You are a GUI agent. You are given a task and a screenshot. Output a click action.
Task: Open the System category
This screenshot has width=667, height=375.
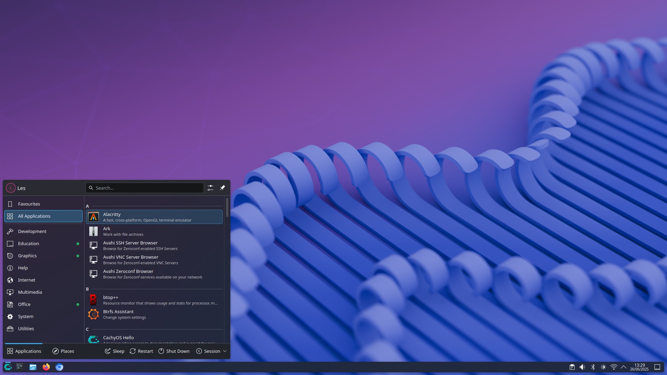(x=43, y=316)
